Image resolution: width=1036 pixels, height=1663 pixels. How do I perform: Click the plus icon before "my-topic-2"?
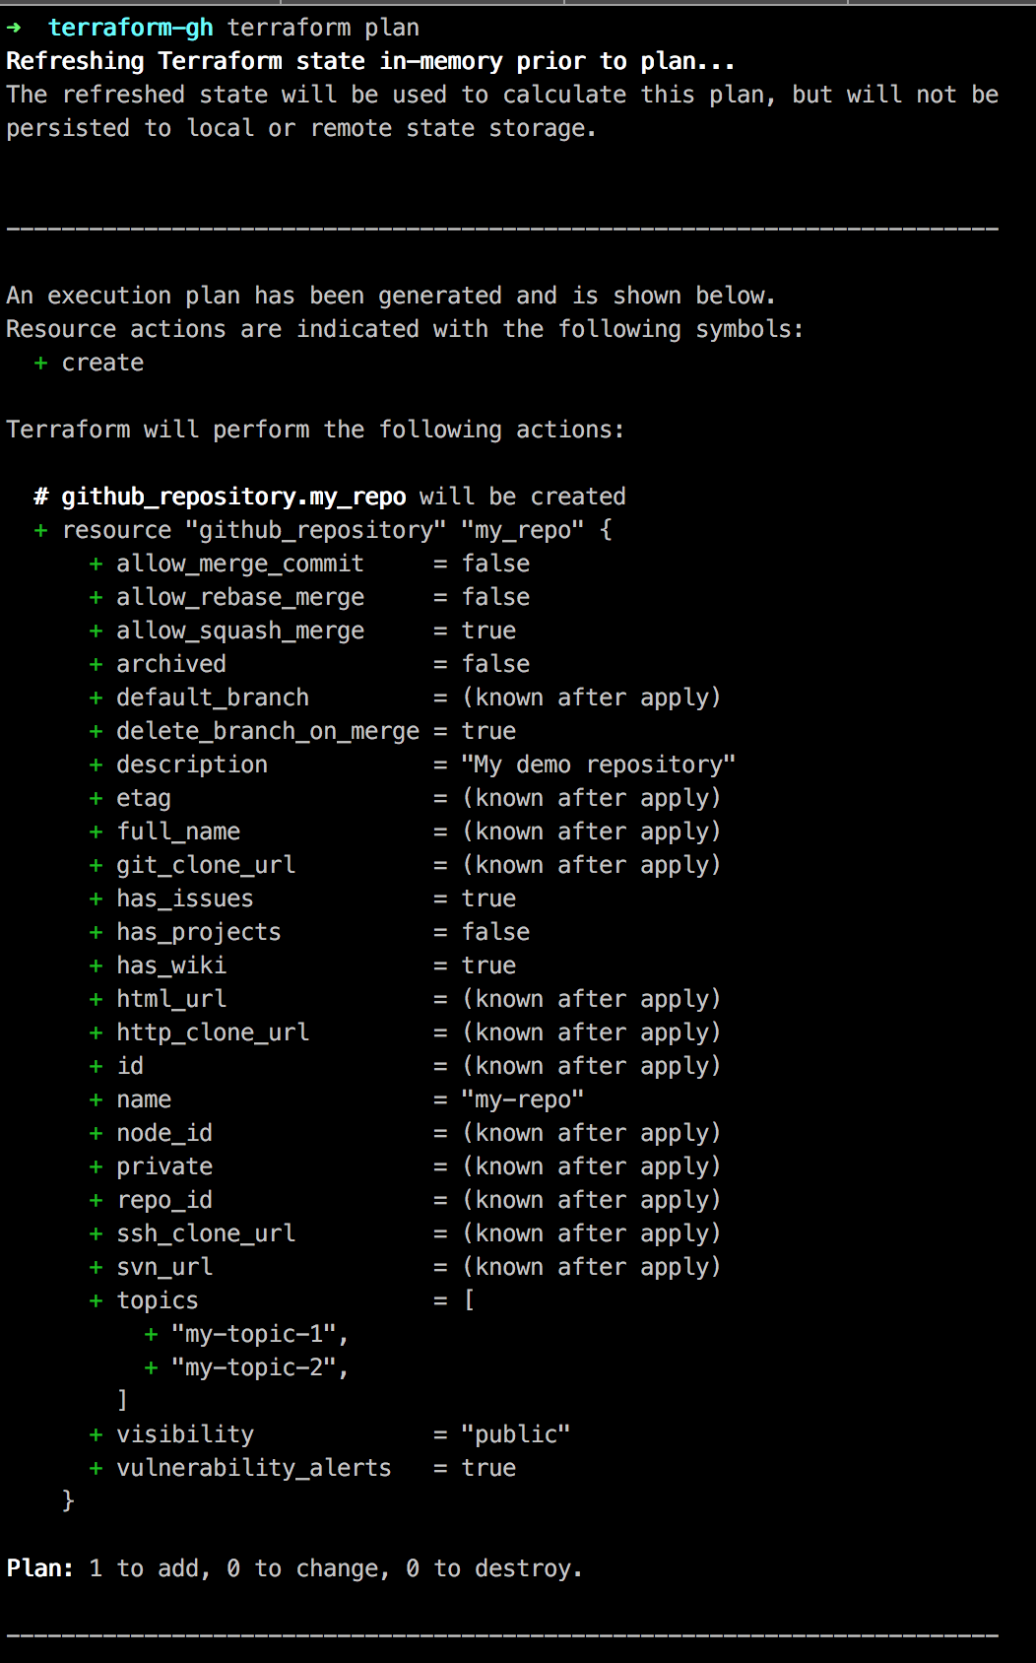point(151,1368)
